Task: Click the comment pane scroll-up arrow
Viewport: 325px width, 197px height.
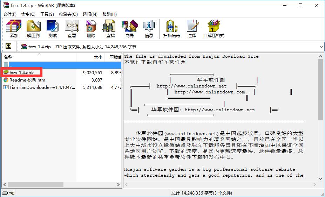Action: pos(320,56)
